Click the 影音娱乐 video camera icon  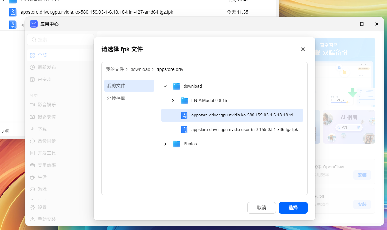(32, 105)
